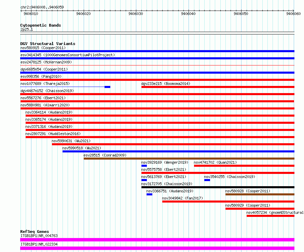The image size is (304, 252).
Task: Click the brown bar under nsv580928
Action: click(x=260, y=194)
